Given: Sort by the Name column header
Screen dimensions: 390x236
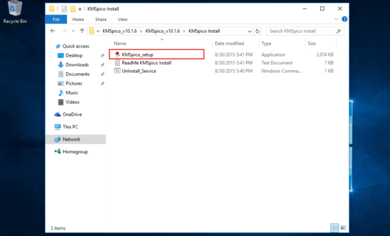Looking at the screenshot, I should (x=120, y=43).
